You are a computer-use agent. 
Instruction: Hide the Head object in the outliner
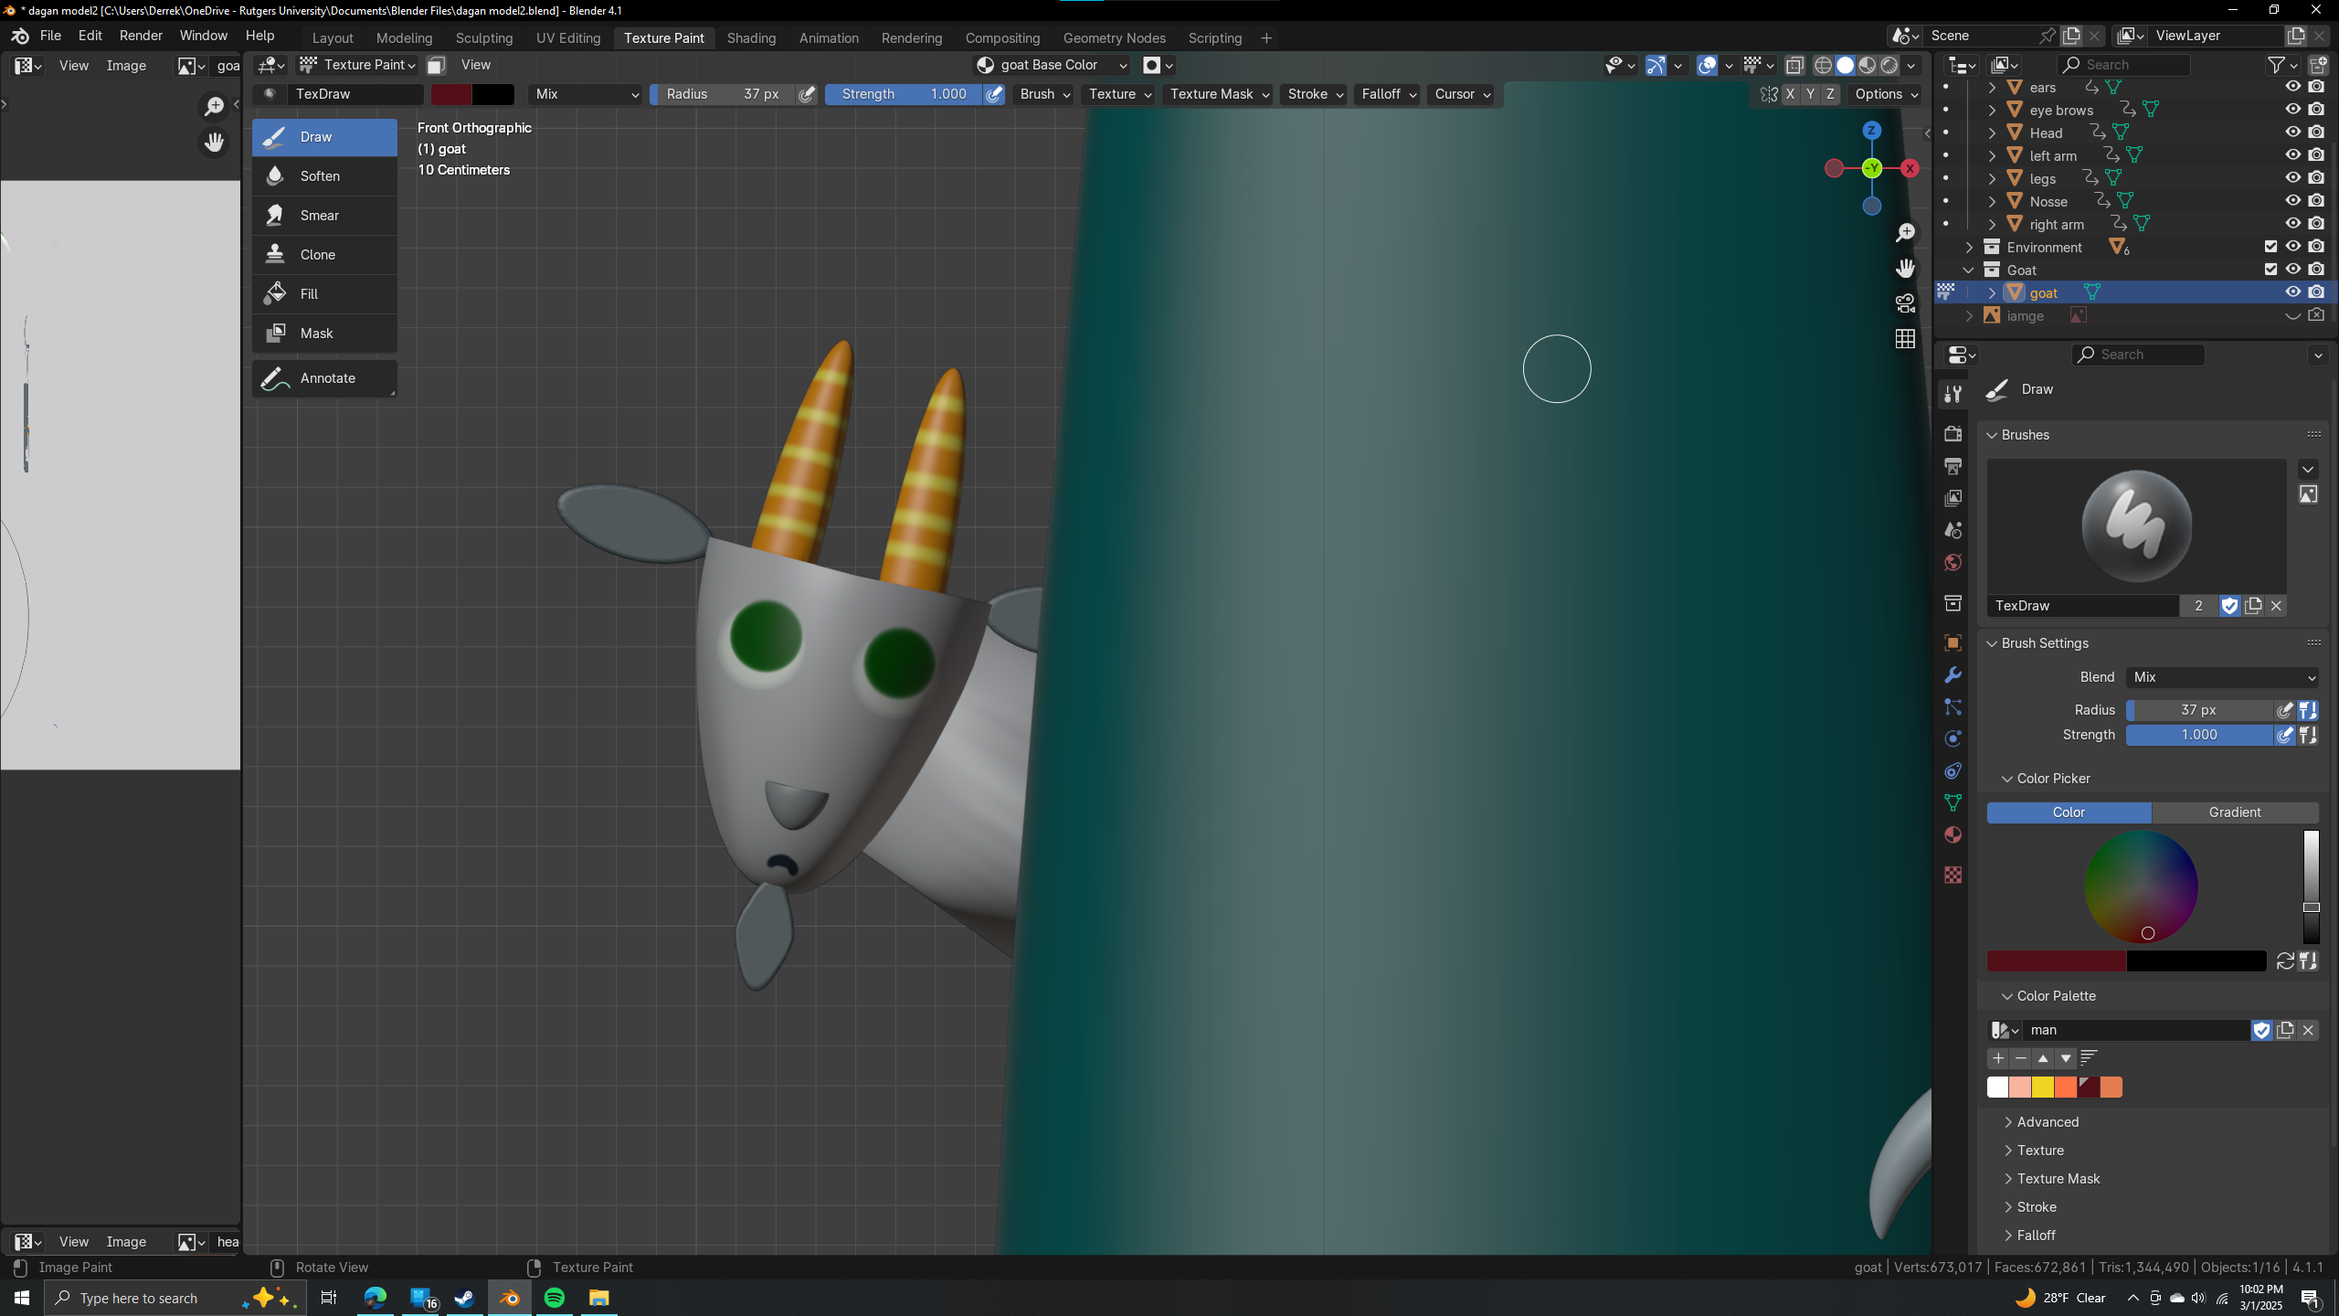tap(2293, 133)
